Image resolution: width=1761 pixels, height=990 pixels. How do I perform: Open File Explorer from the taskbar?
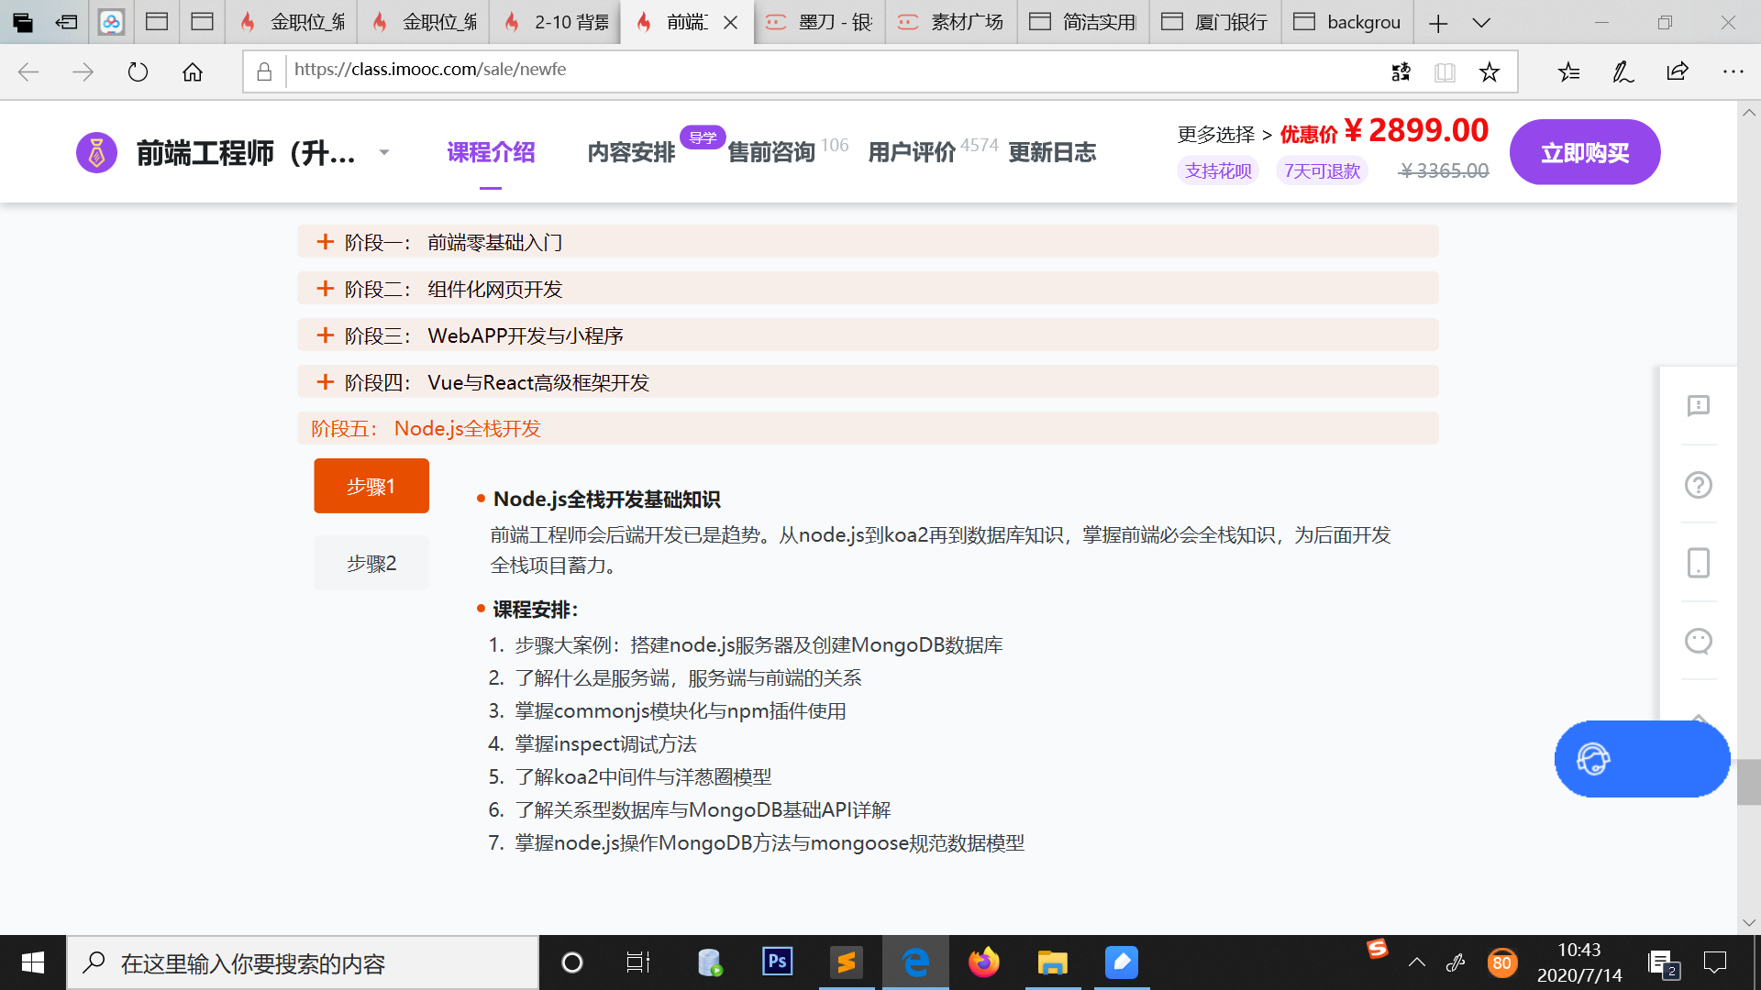(1052, 962)
